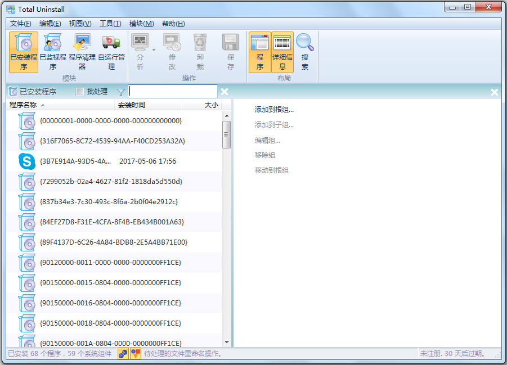Click 添加到子组... link

pos(274,125)
